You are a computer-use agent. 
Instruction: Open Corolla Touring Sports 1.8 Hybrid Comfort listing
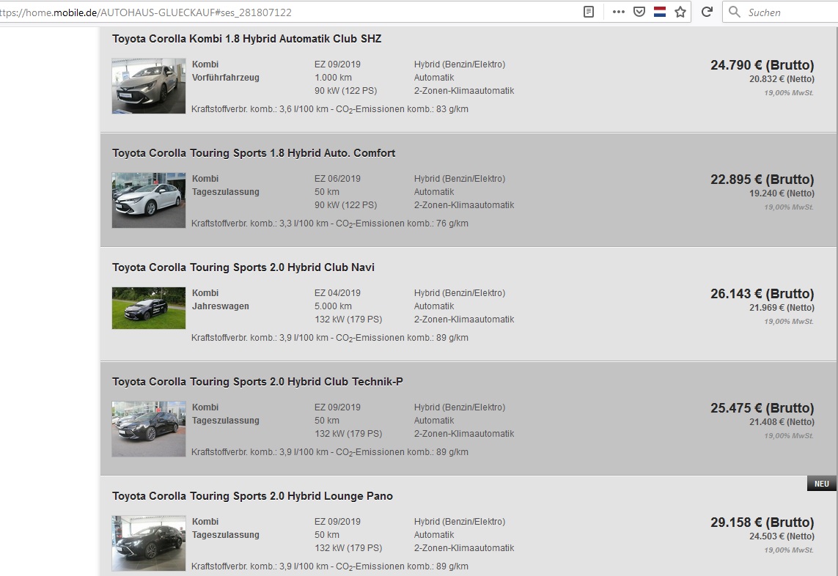(x=254, y=153)
